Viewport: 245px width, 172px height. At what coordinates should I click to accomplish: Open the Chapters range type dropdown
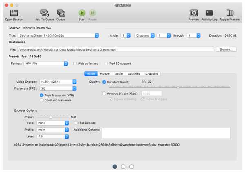(x=145, y=35)
